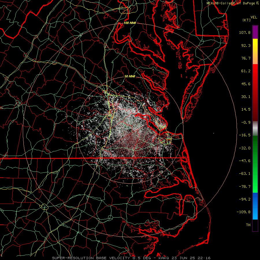Pick the purple segment of velocity color bar
Screen dimensions: 260x260
[255, 32]
